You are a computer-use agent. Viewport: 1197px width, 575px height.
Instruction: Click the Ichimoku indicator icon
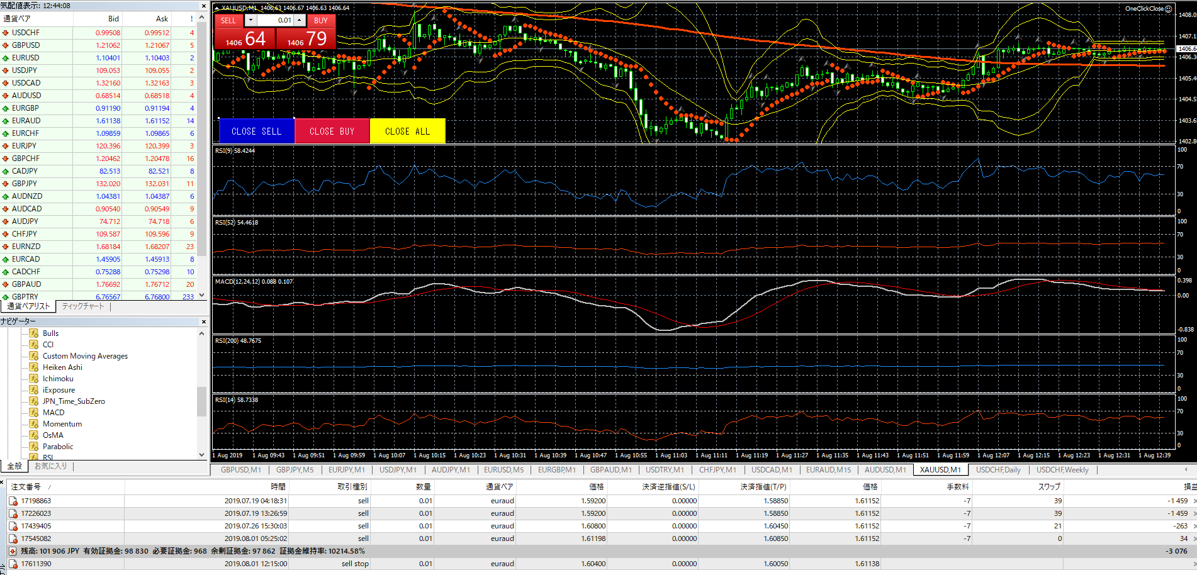click(x=34, y=379)
